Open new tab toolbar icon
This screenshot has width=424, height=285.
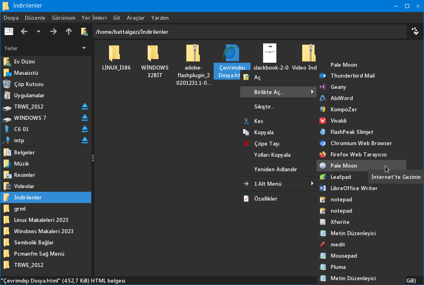click(x=9, y=32)
